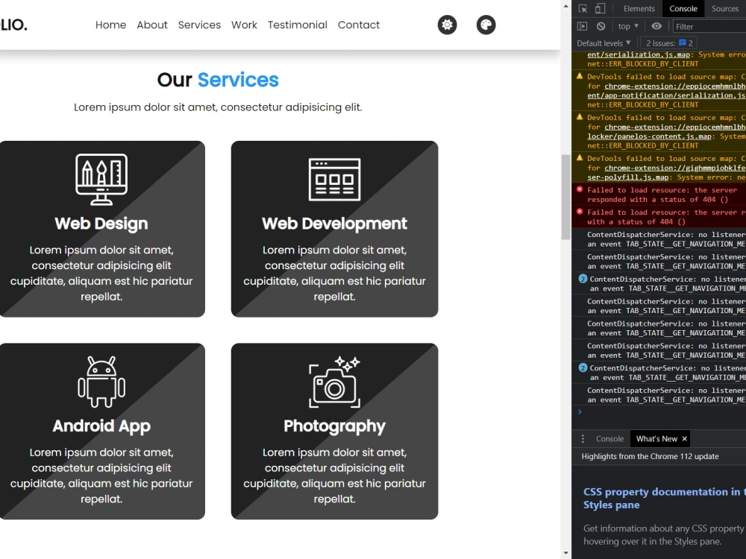Switch to the Elements tab

pos(639,8)
